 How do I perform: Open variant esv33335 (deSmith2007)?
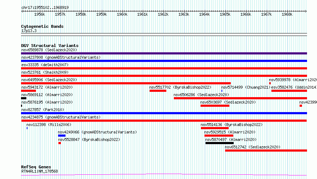click(45, 65)
